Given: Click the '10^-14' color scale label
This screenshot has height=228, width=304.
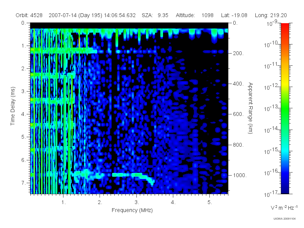Looking at the screenshot, I should [271, 130].
